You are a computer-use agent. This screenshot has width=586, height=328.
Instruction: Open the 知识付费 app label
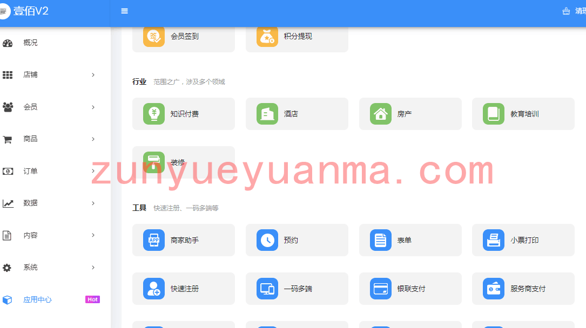[x=185, y=114]
